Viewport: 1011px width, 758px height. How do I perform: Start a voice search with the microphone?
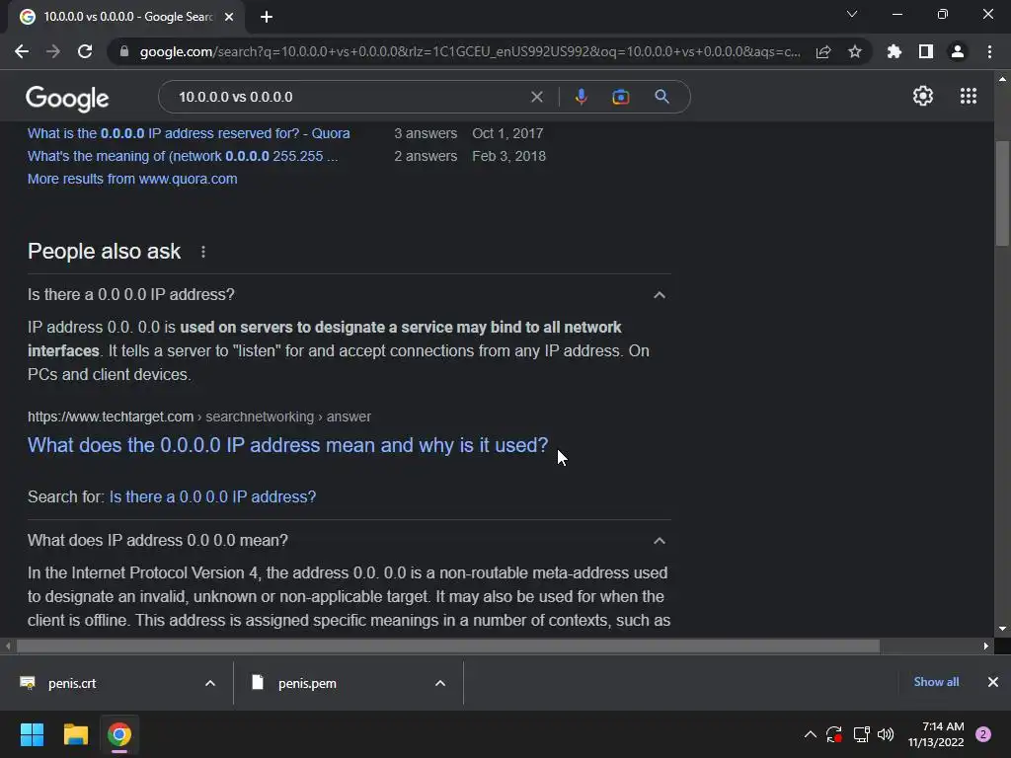[581, 97]
